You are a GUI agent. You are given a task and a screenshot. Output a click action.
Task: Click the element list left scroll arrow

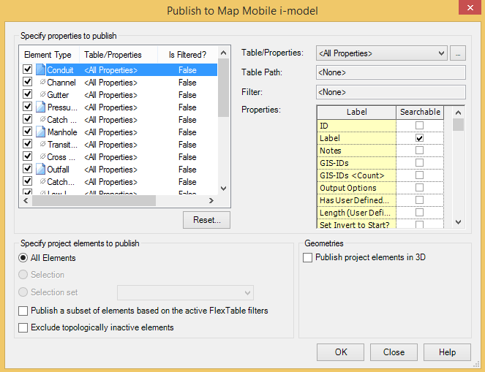click(26, 201)
